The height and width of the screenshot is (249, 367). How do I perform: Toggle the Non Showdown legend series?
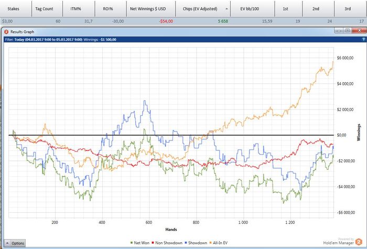pos(167,243)
